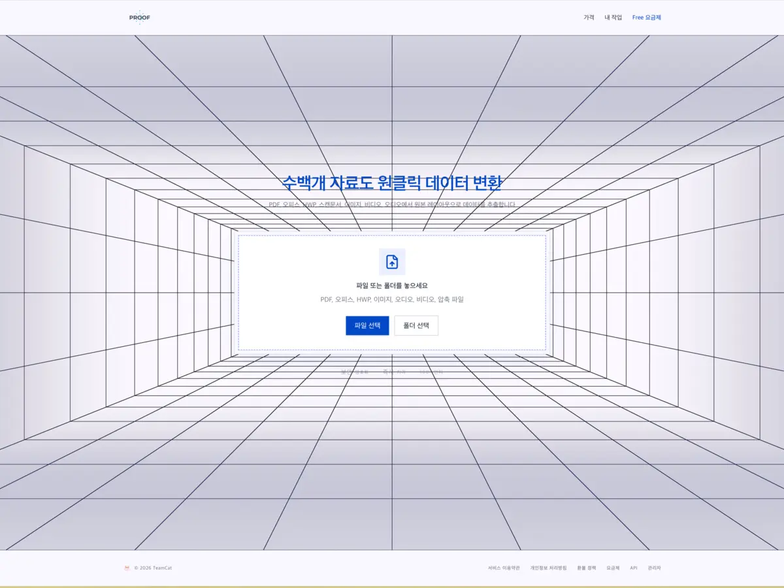Open 개인정보 처리방침 in footer
This screenshot has width=784, height=588.
(549, 568)
